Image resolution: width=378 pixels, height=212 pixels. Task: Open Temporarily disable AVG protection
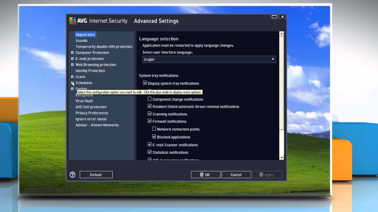tap(104, 47)
